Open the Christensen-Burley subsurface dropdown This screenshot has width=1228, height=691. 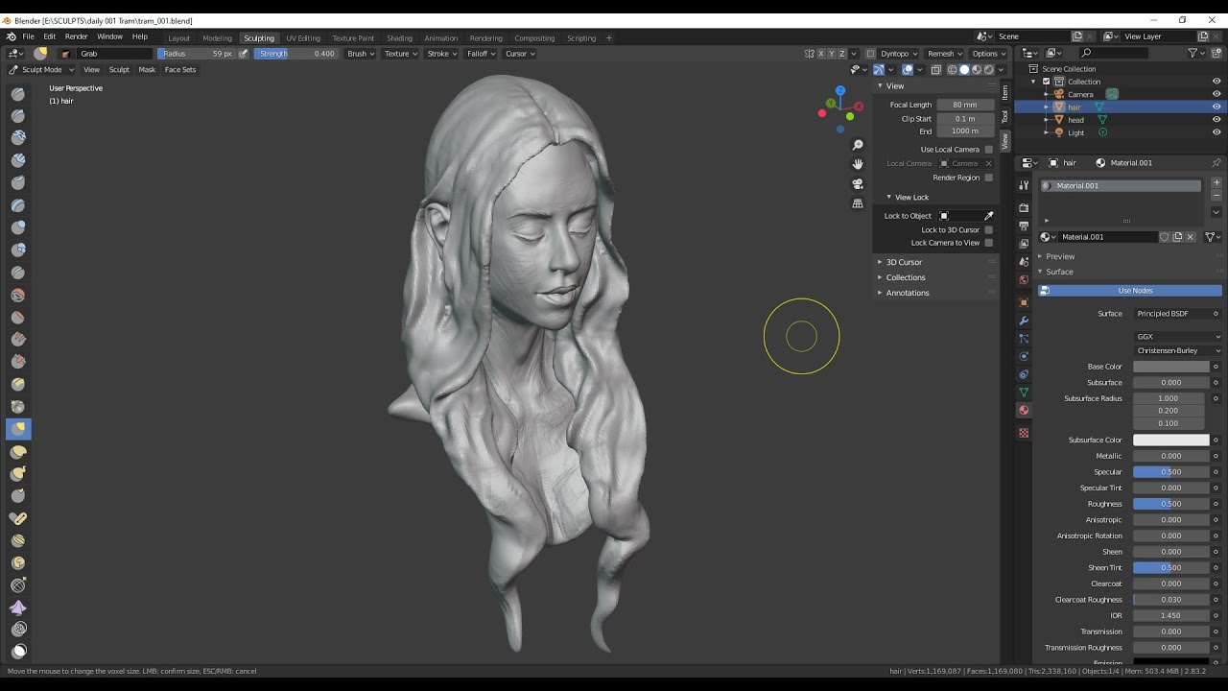pos(1178,350)
